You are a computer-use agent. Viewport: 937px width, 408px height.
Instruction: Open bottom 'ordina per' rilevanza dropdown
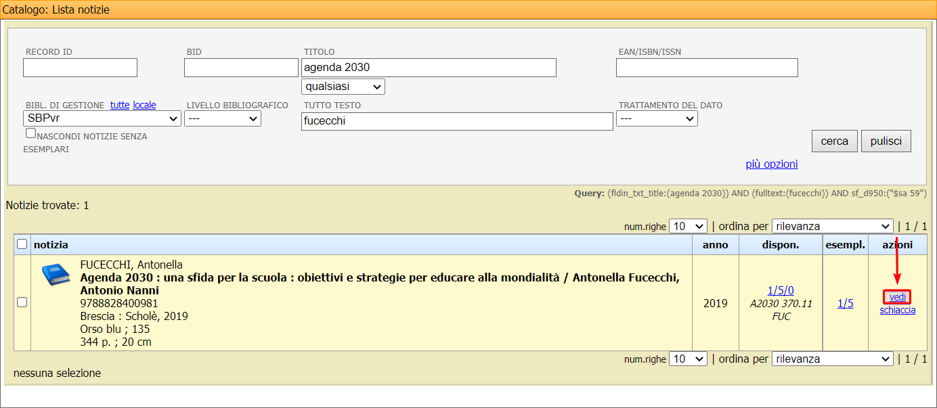(x=832, y=359)
